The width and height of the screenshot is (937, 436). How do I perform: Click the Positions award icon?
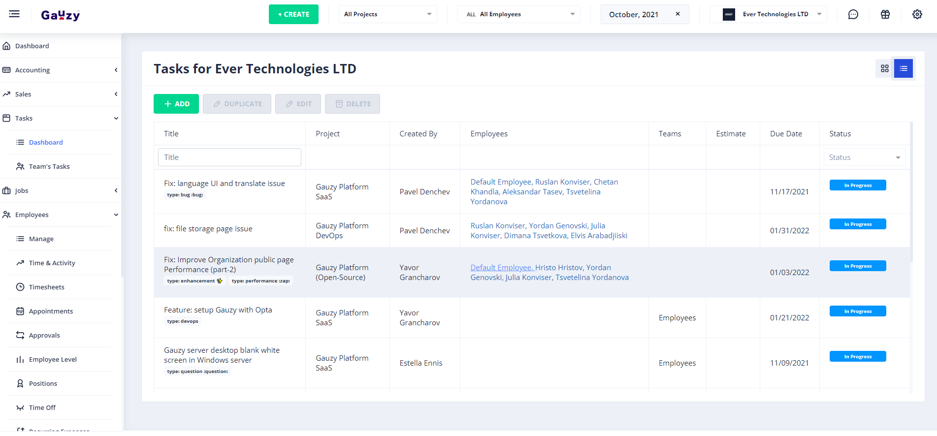[x=20, y=383]
